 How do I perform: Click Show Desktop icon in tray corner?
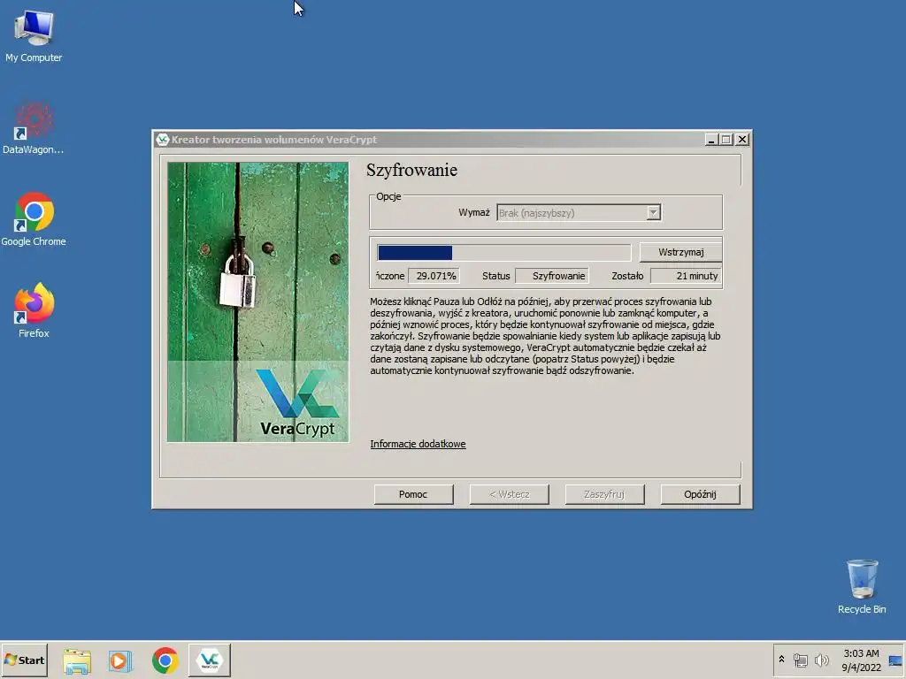[x=895, y=660]
